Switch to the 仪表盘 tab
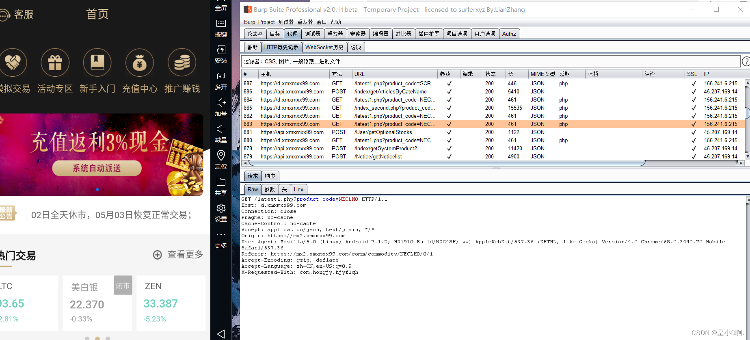The height and width of the screenshot is (340, 750). point(255,34)
